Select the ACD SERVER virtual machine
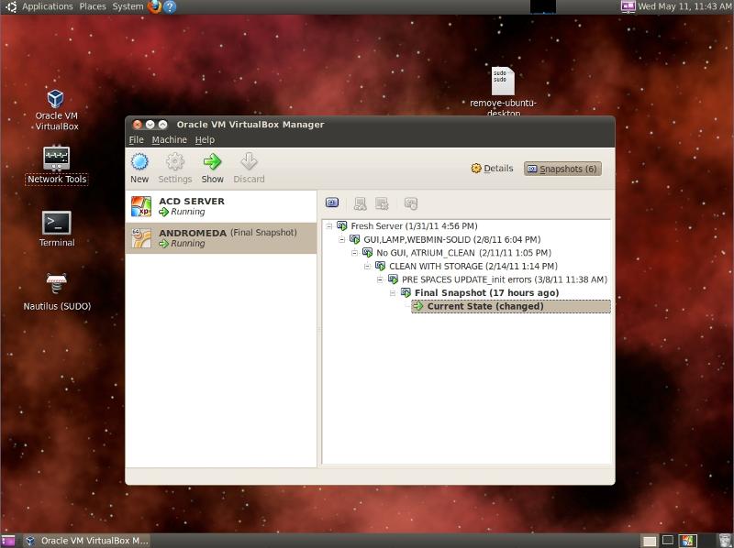This screenshot has height=548, width=734. tap(221, 206)
